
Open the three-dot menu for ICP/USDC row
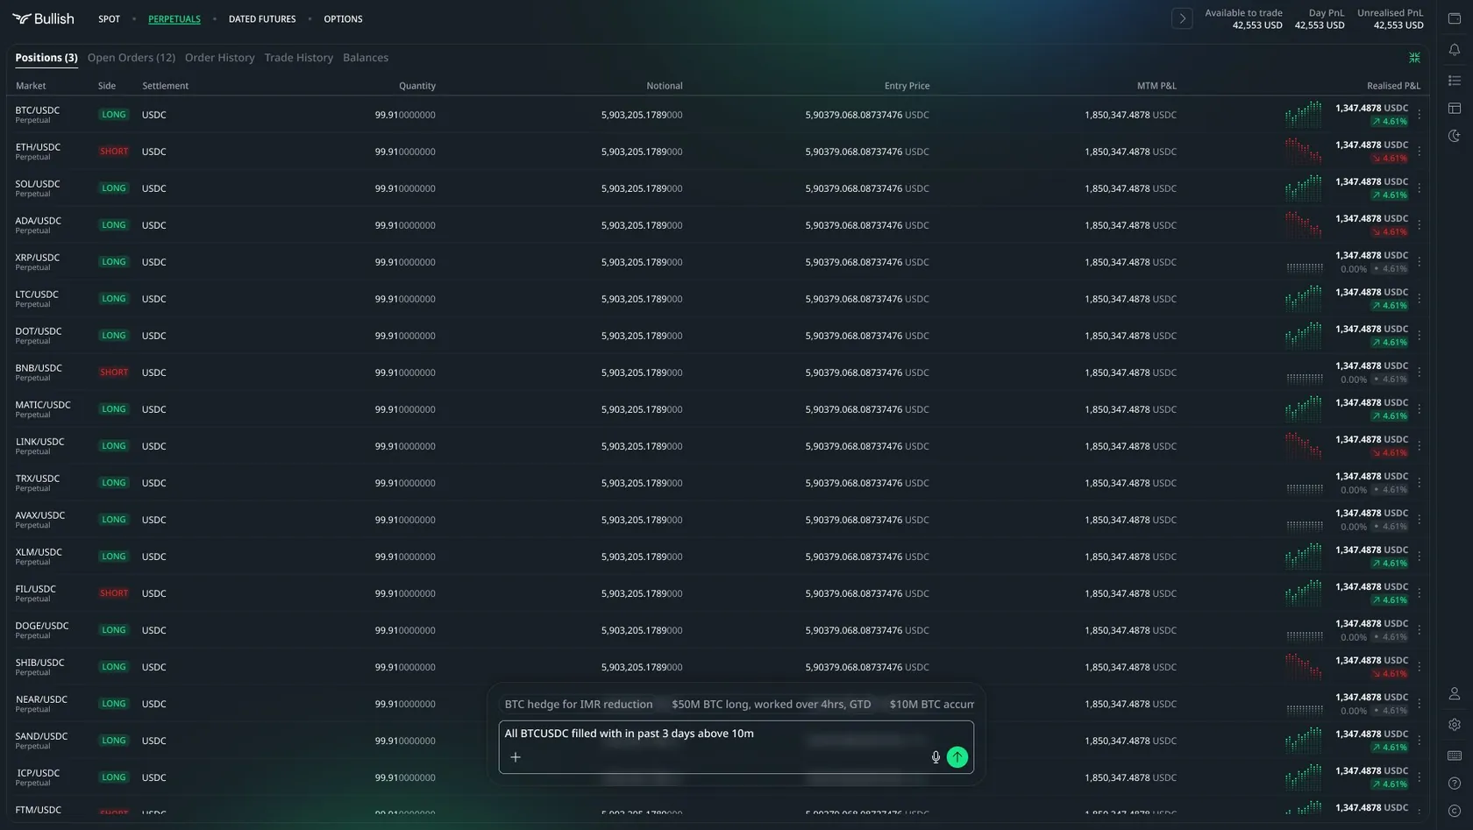(x=1420, y=777)
